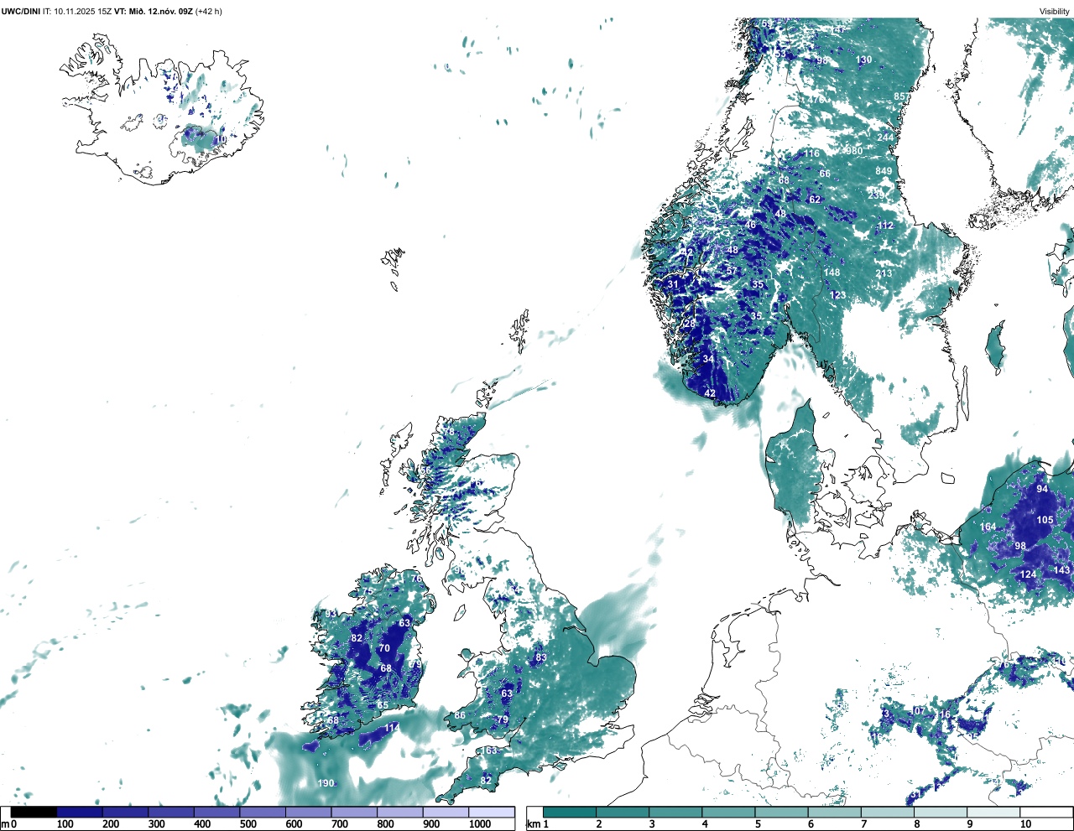Screen dimensions: 1074x831
Task: Click the '34' value in southern Norway
Action: (708, 359)
